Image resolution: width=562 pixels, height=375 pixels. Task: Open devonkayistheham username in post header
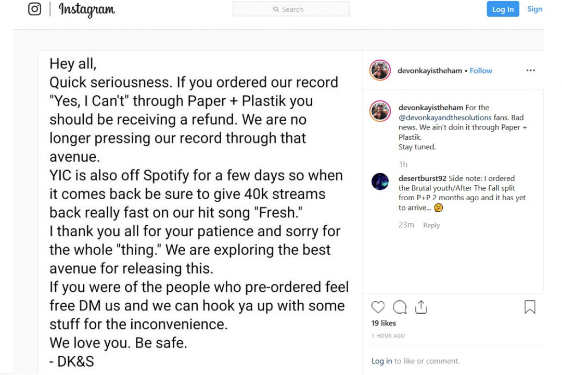(x=430, y=71)
